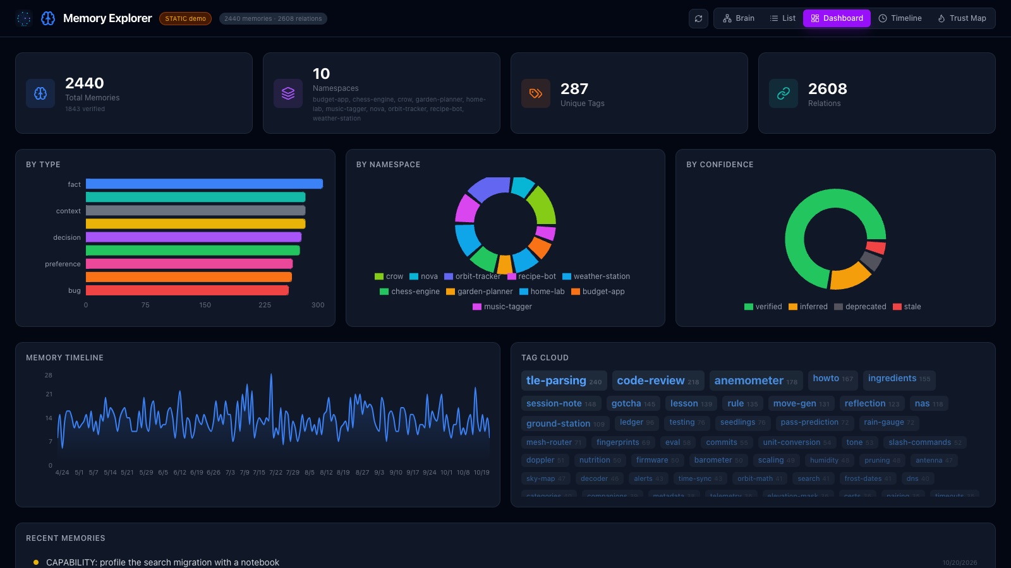Click the refresh icon button

698,18
